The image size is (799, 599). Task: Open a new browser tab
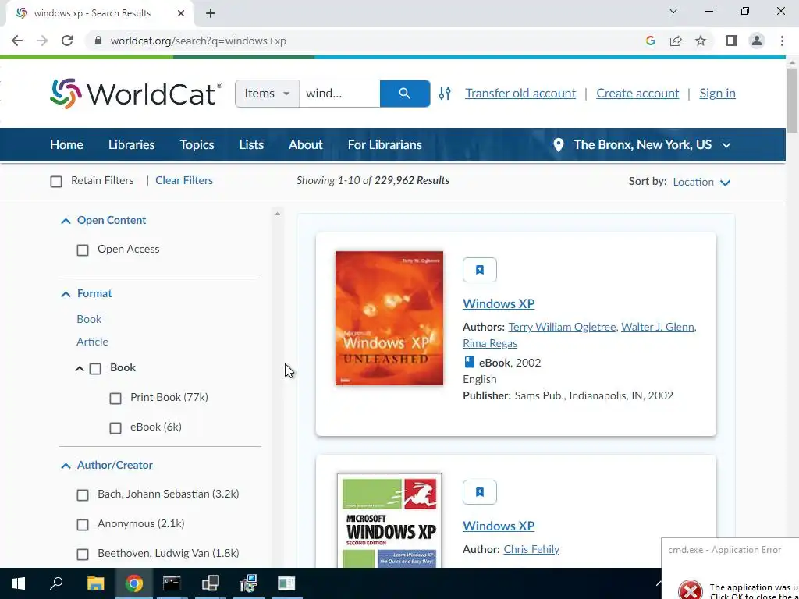coord(211,13)
